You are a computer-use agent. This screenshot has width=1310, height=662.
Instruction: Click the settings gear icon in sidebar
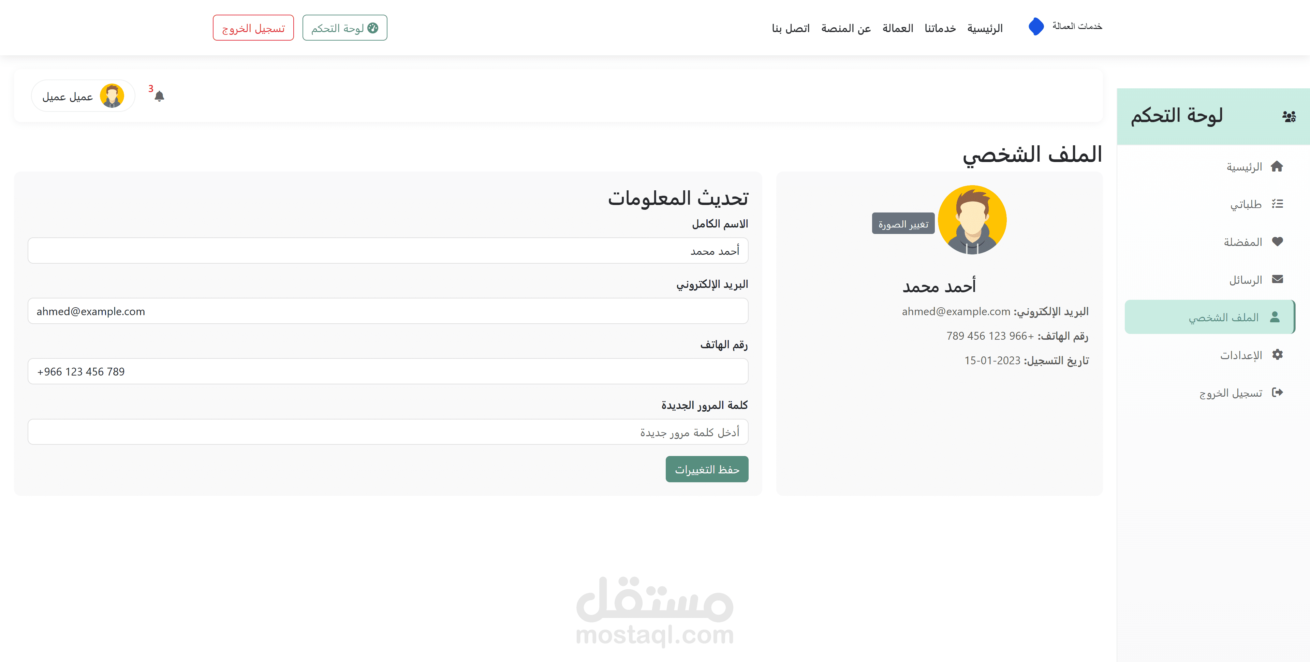point(1277,354)
